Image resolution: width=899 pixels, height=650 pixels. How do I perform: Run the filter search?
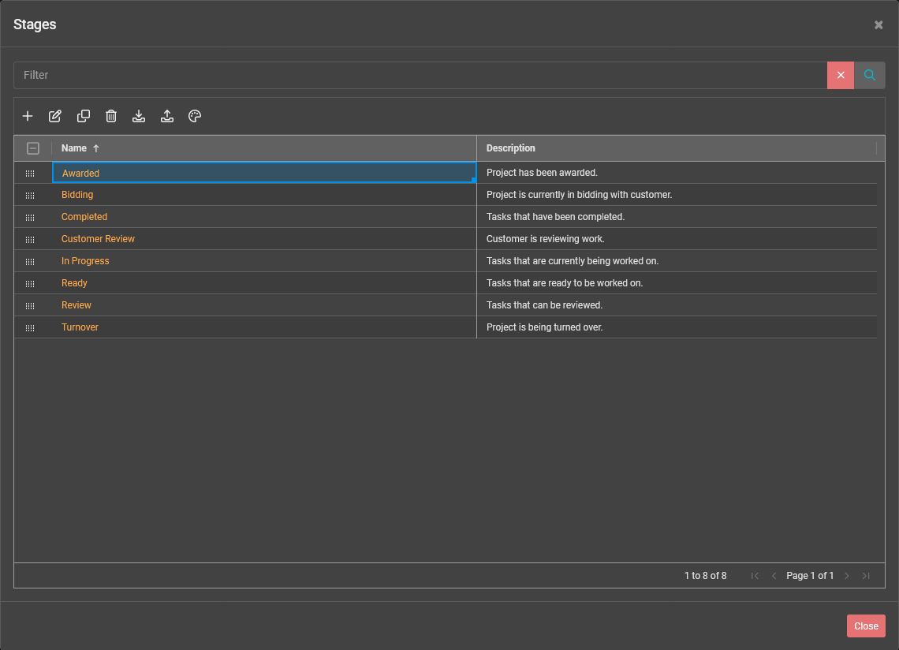pos(870,75)
